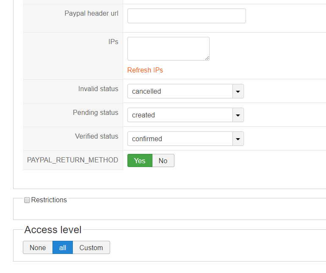Click the Access level heading
The height and width of the screenshot is (273, 326).
coord(53,230)
